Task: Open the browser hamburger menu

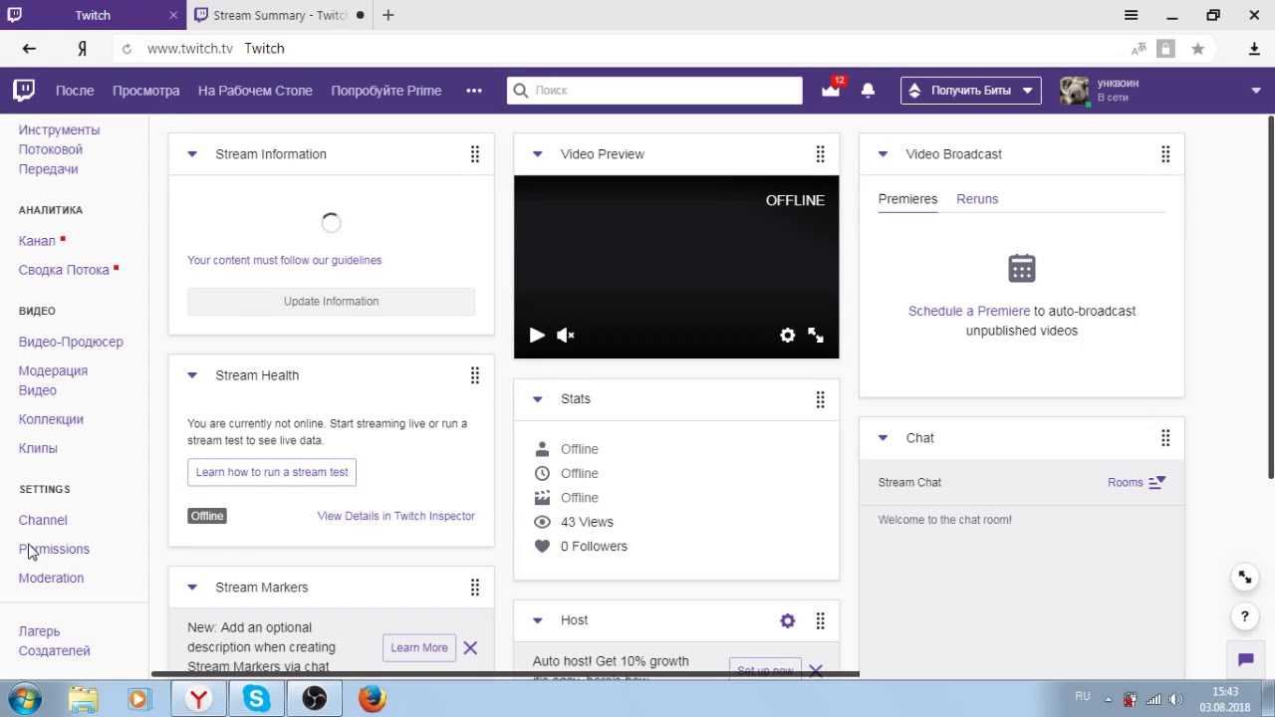Action: (x=1132, y=15)
